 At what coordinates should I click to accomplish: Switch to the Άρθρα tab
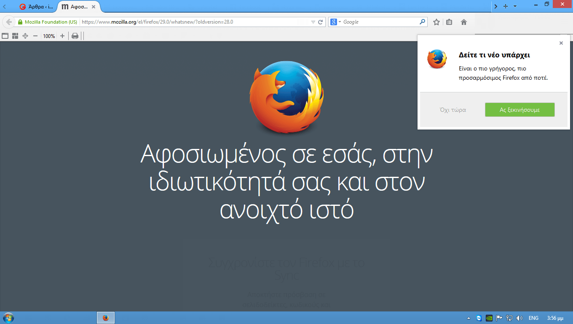pyautogui.click(x=36, y=7)
